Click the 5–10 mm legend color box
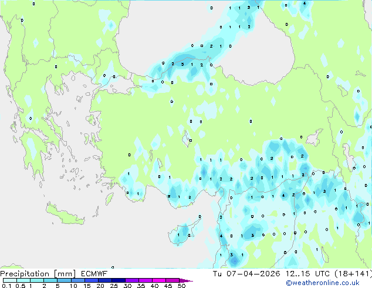The image size is (372, 288). (64, 280)
